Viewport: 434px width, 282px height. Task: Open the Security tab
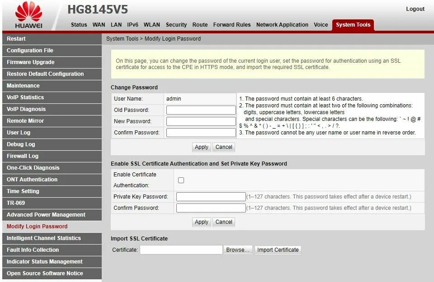[x=176, y=24]
